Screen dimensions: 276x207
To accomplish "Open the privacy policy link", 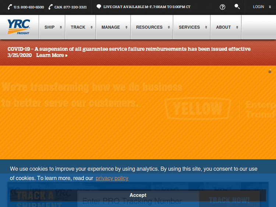I will (x=112, y=178).
